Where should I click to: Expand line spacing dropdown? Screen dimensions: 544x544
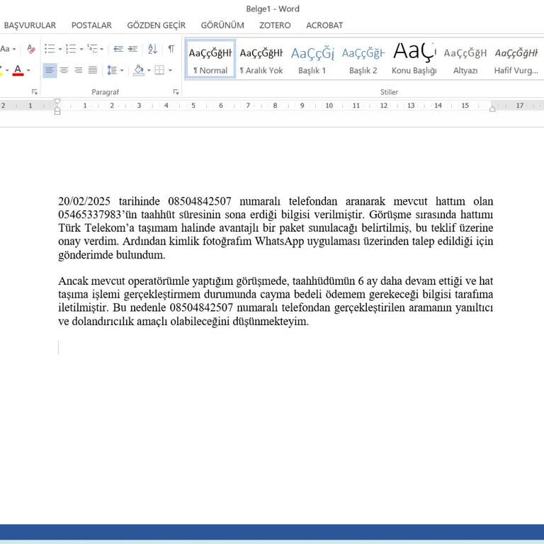point(115,70)
